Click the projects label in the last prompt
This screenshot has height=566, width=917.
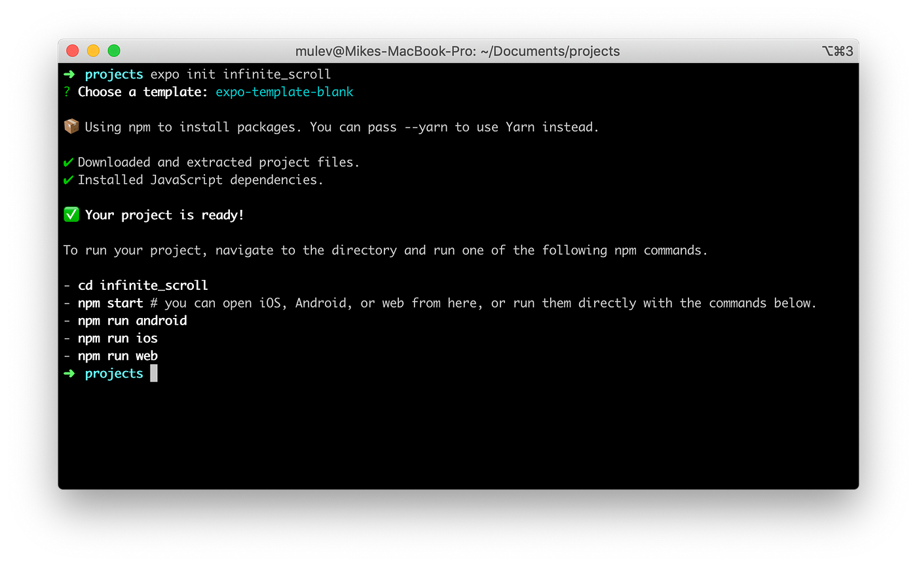click(113, 373)
